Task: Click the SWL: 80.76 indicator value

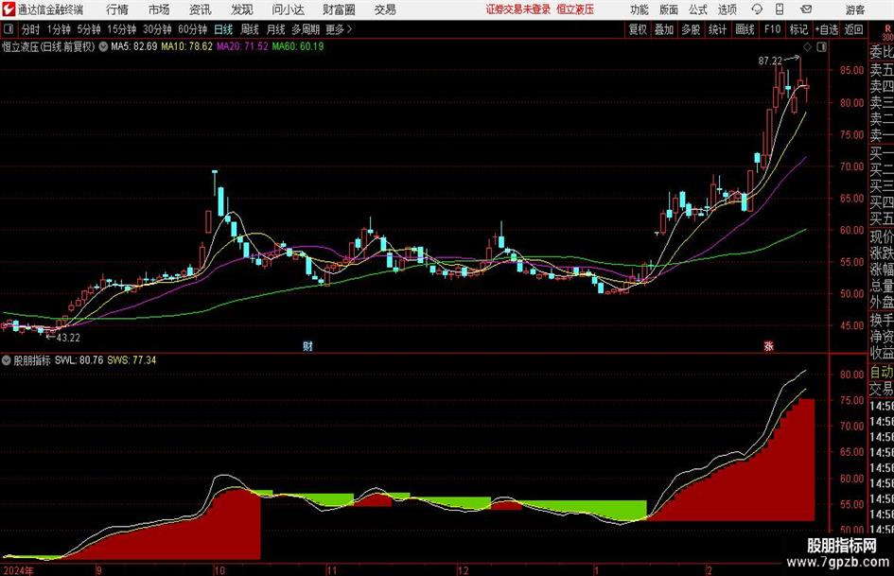Action: click(x=79, y=360)
